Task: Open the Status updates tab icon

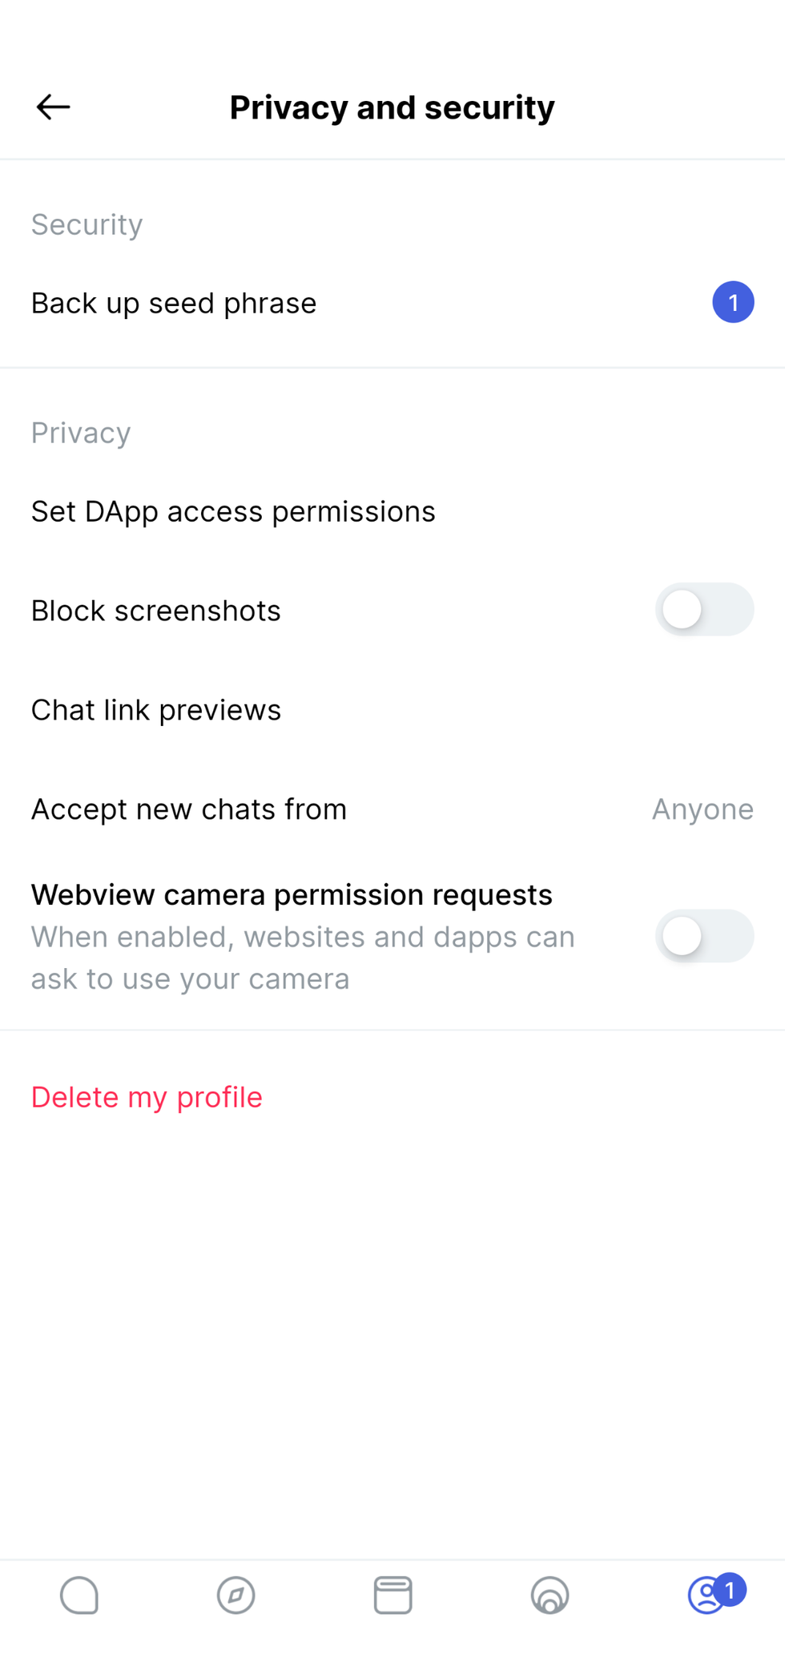Action: (x=549, y=1595)
